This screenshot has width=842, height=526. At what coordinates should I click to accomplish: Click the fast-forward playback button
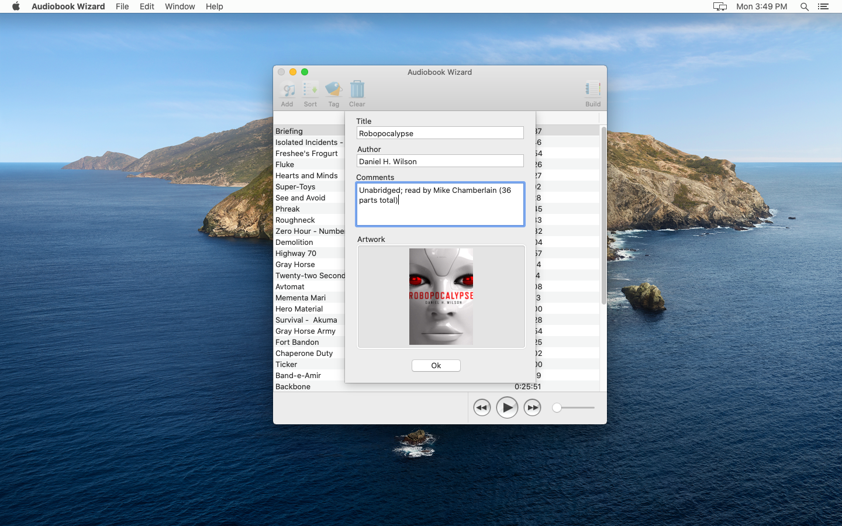[x=532, y=407]
